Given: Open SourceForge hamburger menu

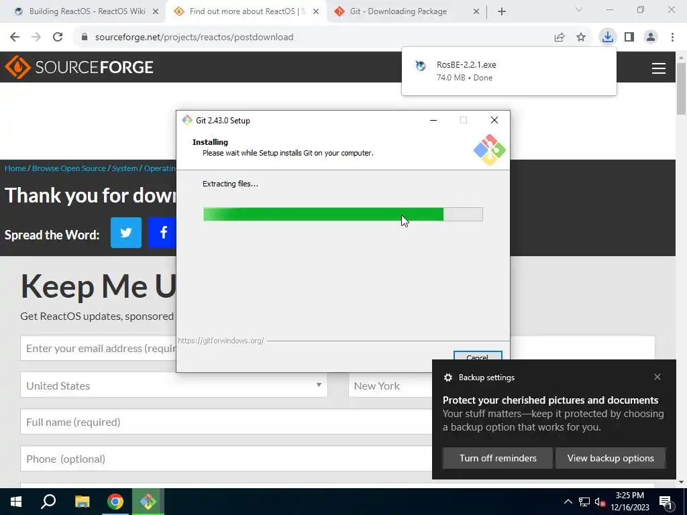Looking at the screenshot, I should click(x=659, y=68).
